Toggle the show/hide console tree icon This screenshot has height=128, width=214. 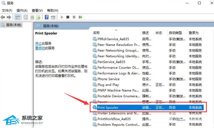(x=17, y=17)
